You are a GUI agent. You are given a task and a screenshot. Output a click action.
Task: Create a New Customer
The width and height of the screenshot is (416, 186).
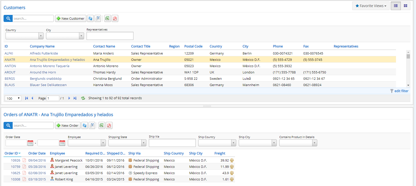(x=71, y=18)
